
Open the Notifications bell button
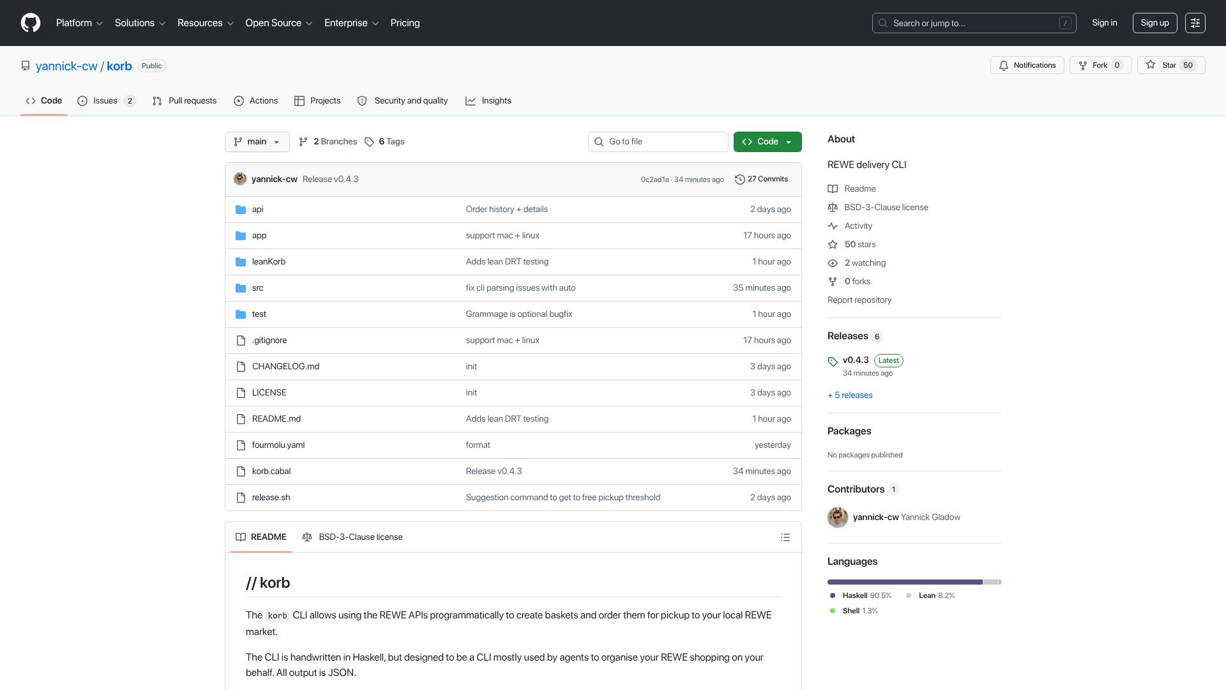(x=1027, y=65)
